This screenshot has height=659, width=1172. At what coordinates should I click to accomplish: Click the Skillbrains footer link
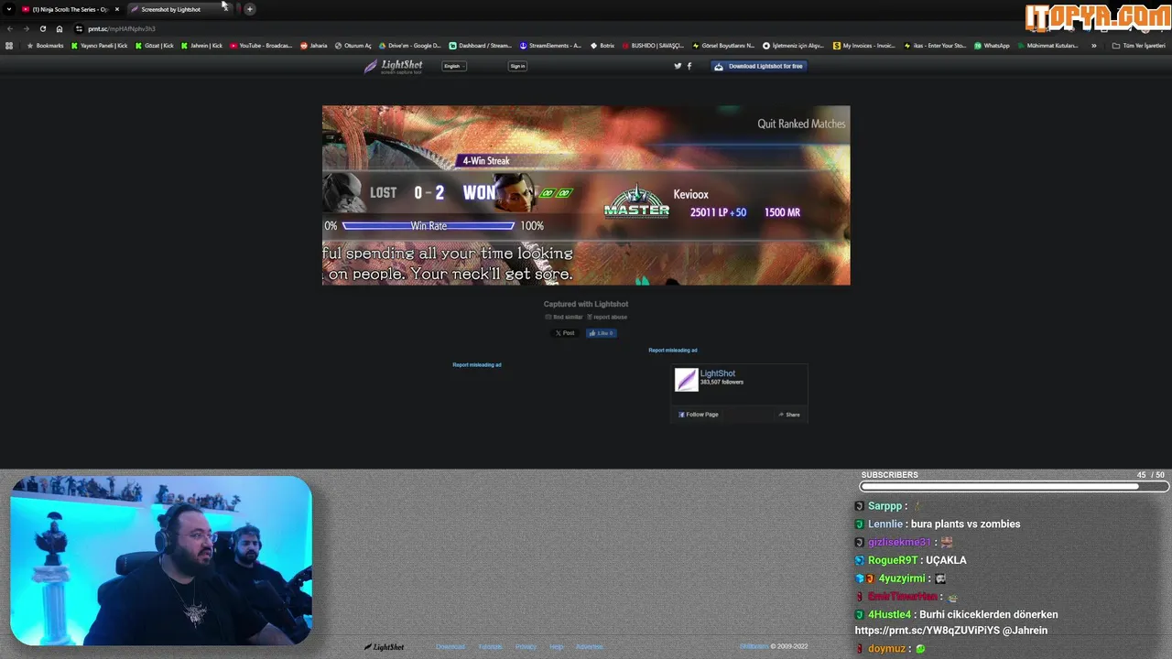point(754,647)
